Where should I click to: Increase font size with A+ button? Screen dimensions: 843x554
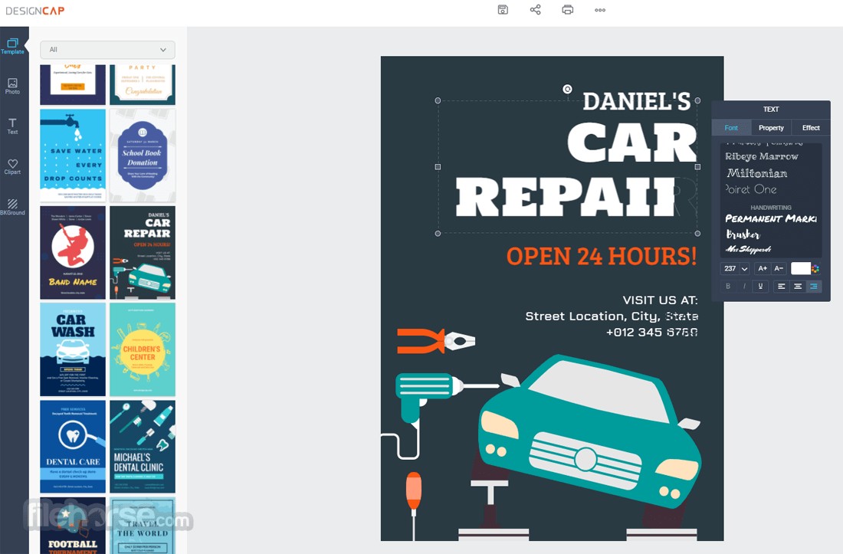[763, 268]
